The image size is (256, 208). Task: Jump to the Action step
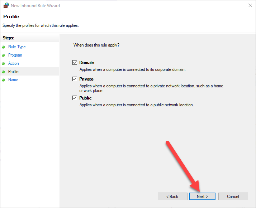[14, 63]
